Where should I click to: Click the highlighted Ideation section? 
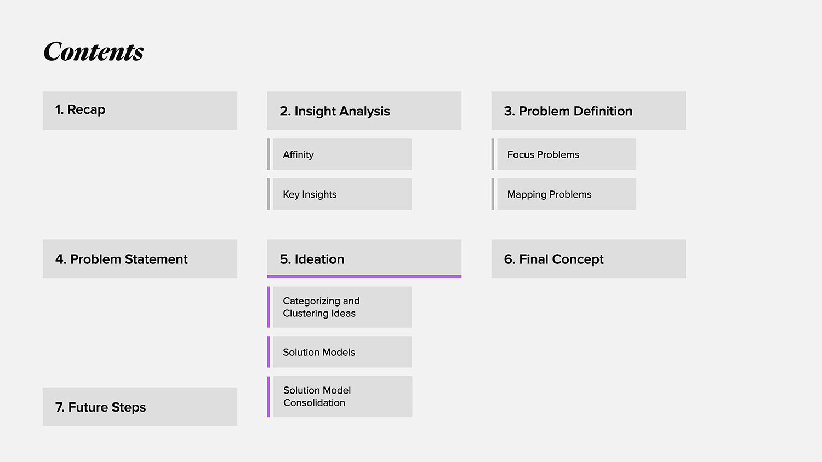[x=364, y=258]
